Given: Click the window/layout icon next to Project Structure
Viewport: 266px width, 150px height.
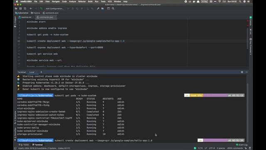Looking at the screenshot, I should (x=108, y=8).
